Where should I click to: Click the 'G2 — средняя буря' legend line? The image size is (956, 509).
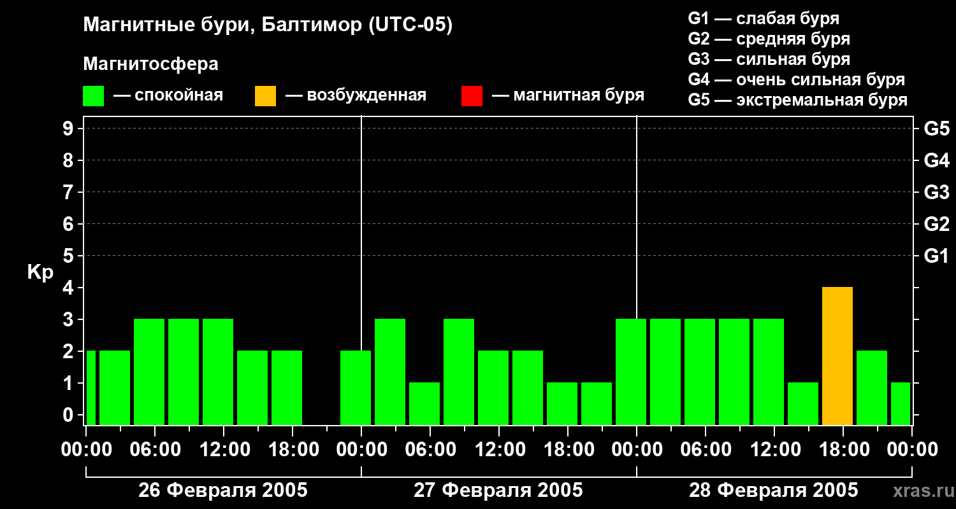[769, 39]
